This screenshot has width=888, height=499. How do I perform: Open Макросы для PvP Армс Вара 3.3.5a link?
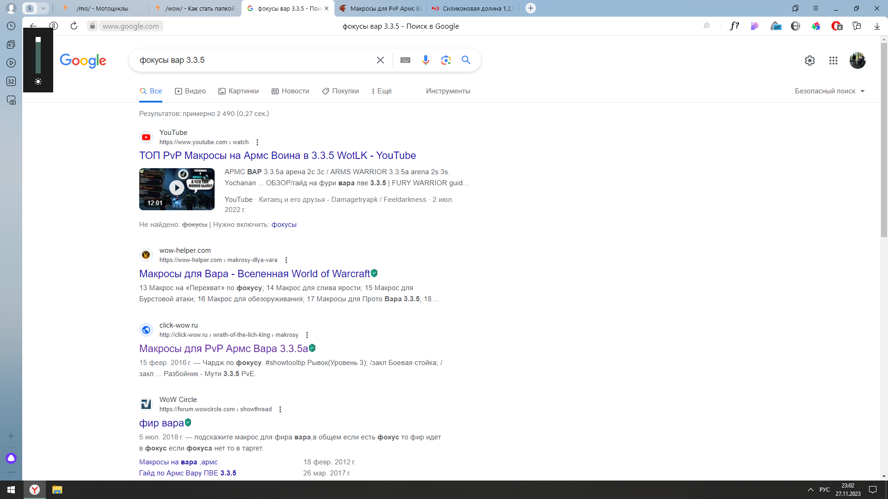point(223,349)
